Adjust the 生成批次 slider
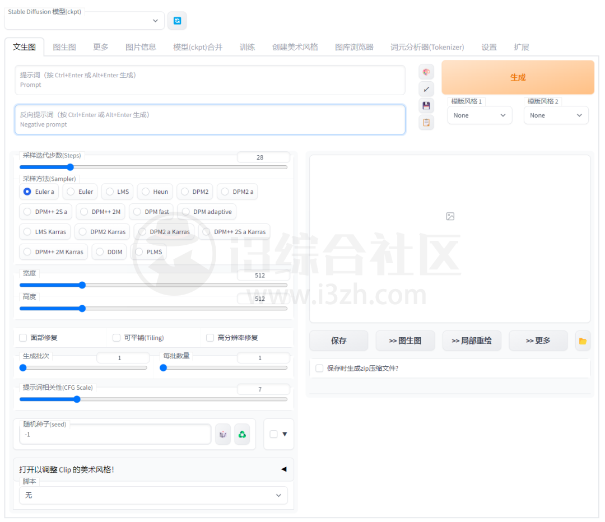The image size is (605, 522). pyautogui.click(x=83, y=368)
